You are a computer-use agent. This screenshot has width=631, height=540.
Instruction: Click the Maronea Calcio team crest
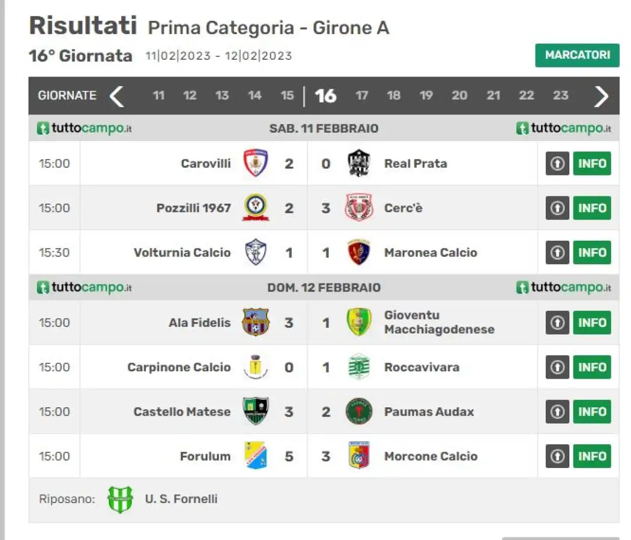click(358, 252)
